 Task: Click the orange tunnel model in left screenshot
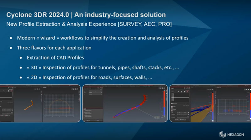click(x=29, y=105)
